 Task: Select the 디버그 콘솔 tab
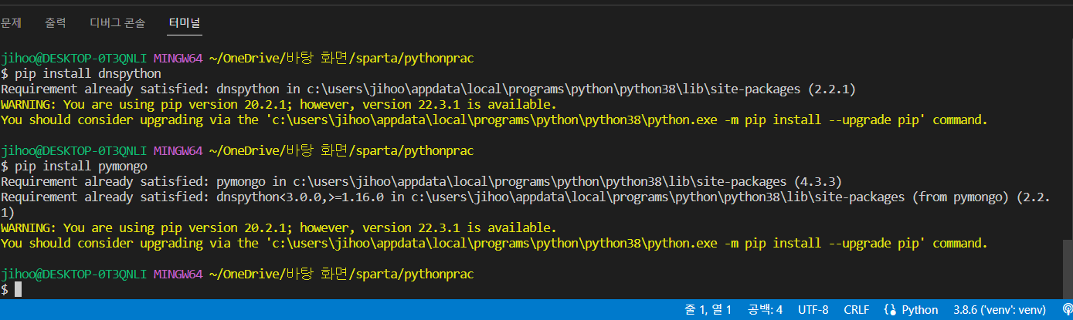tap(117, 23)
